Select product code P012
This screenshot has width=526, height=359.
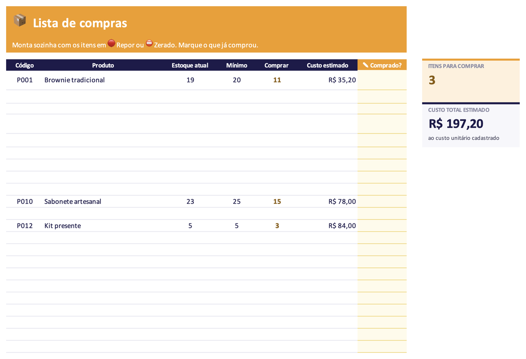[x=25, y=226]
